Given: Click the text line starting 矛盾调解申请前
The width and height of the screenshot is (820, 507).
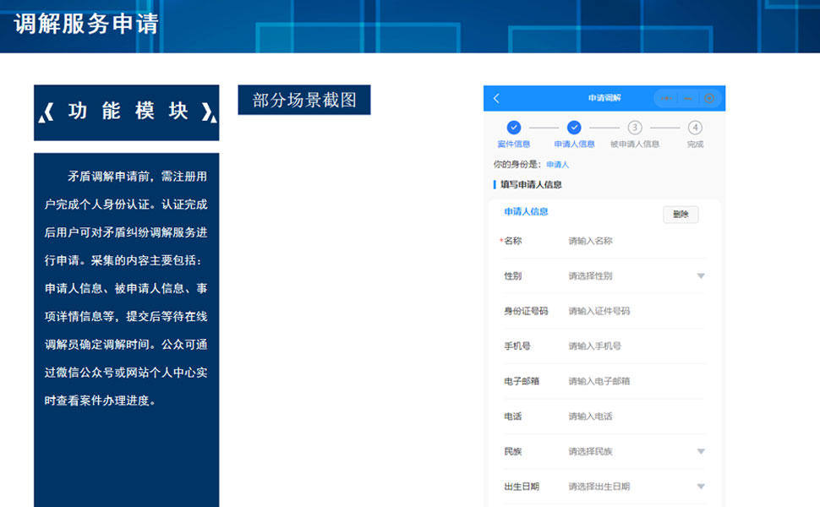Looking at the screenshot, I should [x=138, y=177].
